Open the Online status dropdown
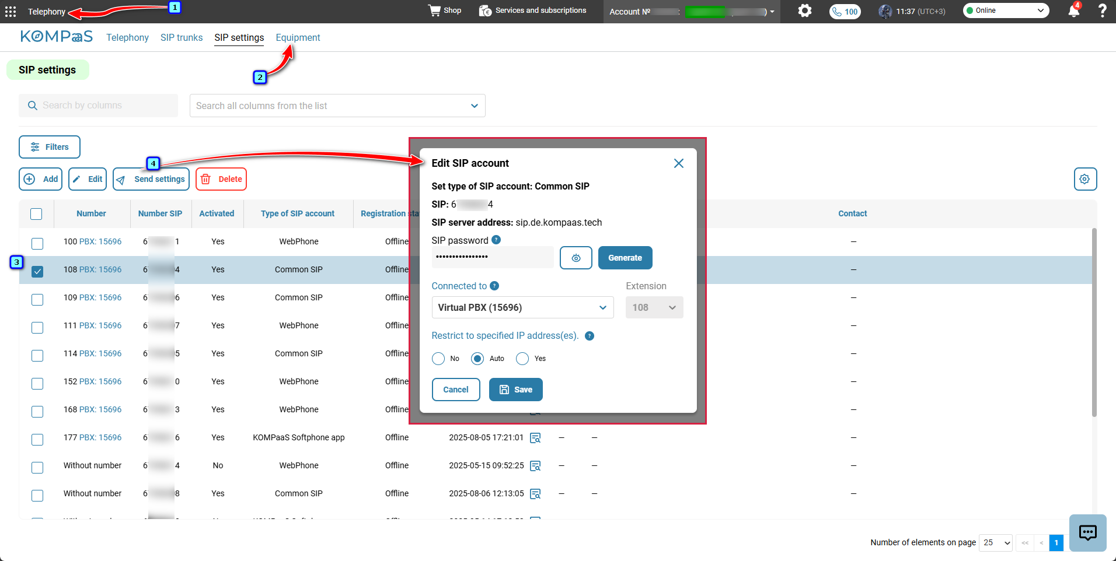 point(1006,10)
